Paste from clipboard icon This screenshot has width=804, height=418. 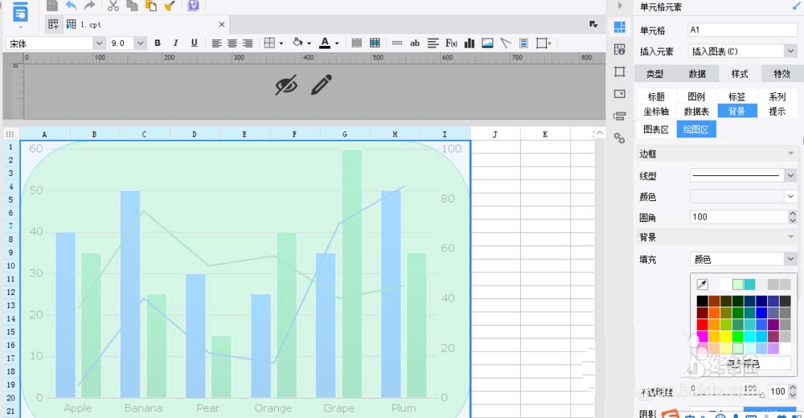[x=151, y=6]
